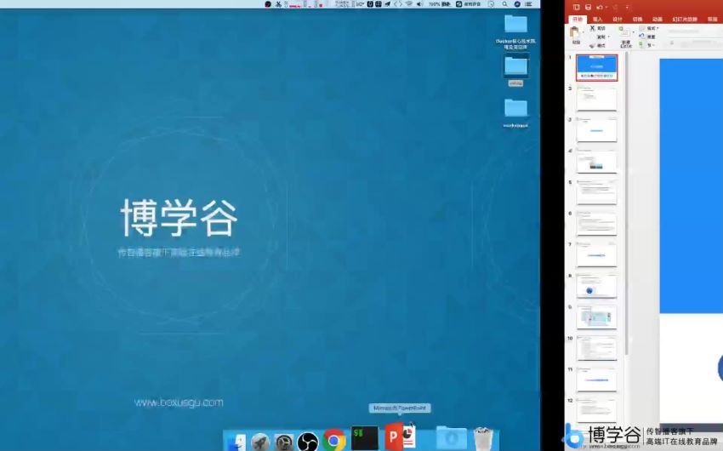The image size is (723, 451).
Task: Switch to the 幻灯片放映 (Slide Show) tab
Action: pyautogui.click(x=685, y=20)
